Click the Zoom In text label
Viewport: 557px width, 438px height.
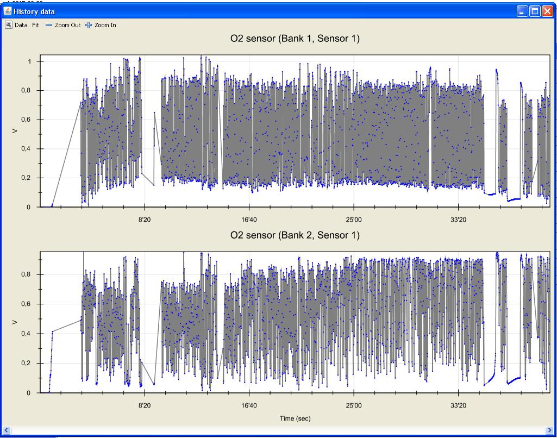tap(105, 25)
